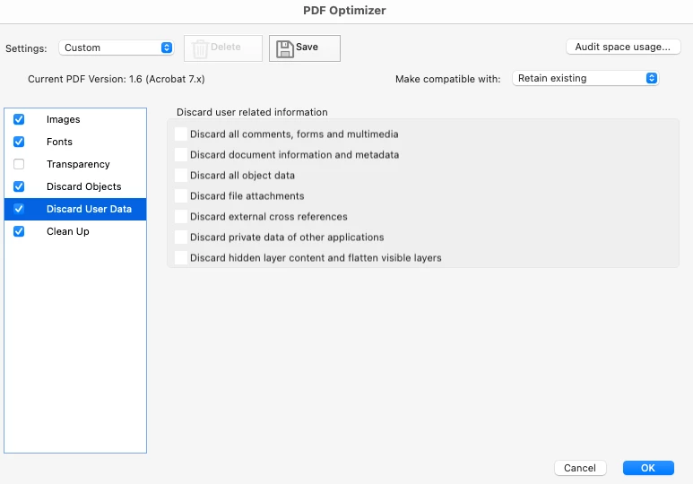Expand the Make compatible with dropdown
Screen dimensions: 693x484
tap(586, 79)
